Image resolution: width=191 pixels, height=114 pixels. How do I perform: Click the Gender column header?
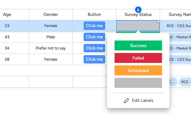tap(51, 15)
